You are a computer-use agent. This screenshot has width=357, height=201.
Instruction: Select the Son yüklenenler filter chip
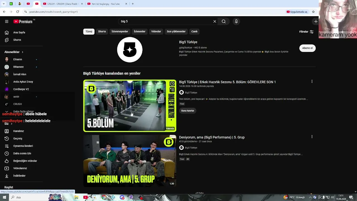tap(176, 32)
